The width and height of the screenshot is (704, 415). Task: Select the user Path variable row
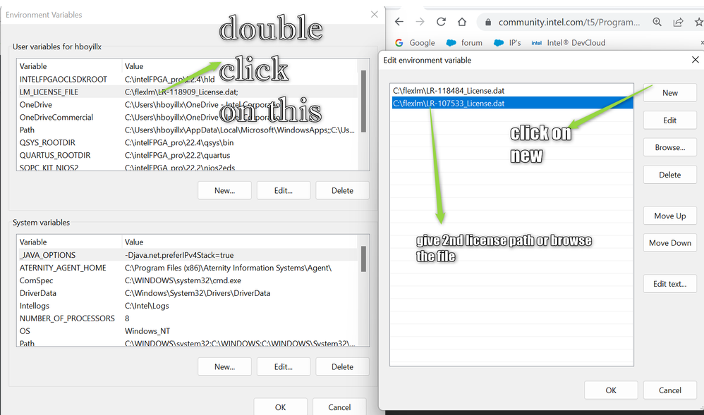point(188,130)
